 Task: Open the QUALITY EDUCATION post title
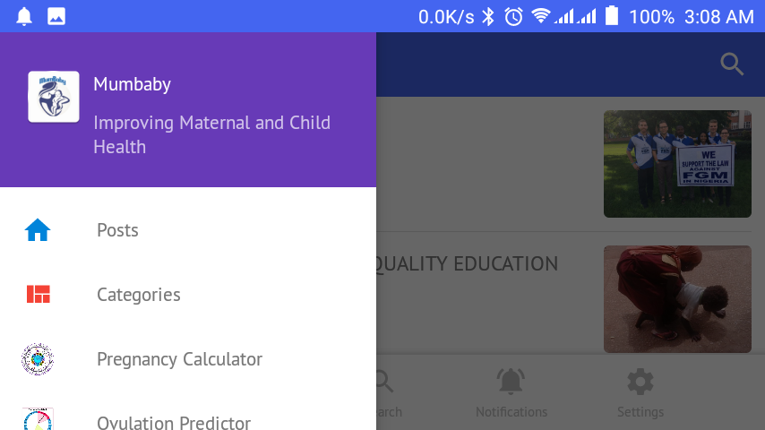pos(467,264)
